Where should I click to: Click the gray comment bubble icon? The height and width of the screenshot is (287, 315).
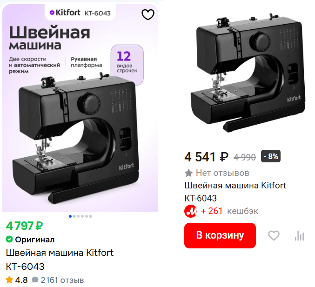(x=35, y=280)
